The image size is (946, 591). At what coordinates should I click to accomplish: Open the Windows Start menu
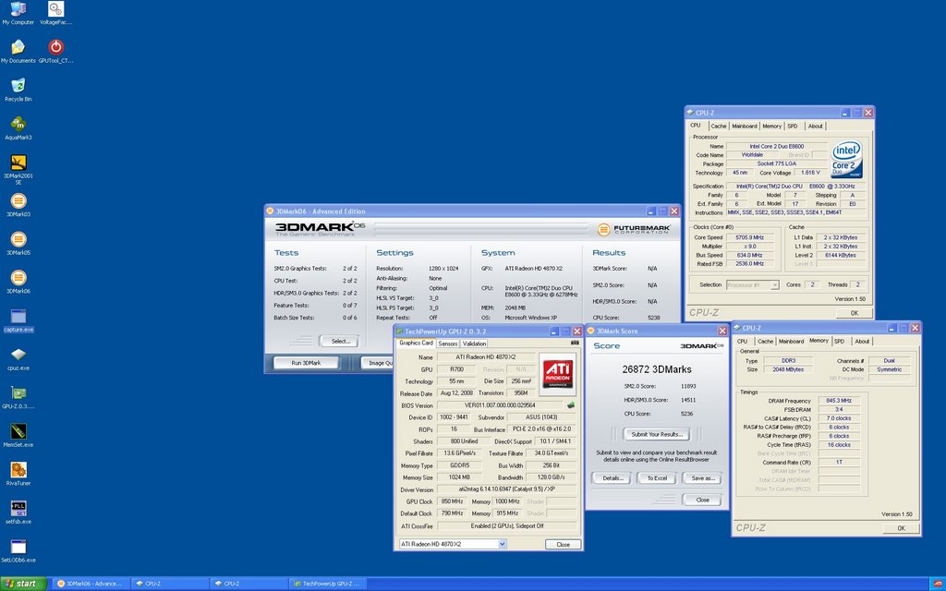point(23,584)
